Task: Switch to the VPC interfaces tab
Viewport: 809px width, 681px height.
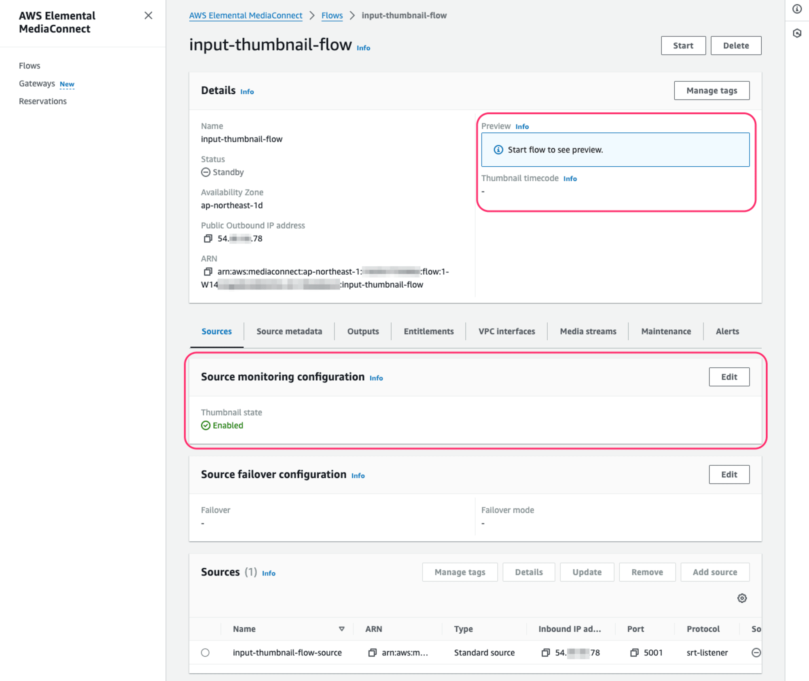Action: pyautogui.click(x=506, y=331)
